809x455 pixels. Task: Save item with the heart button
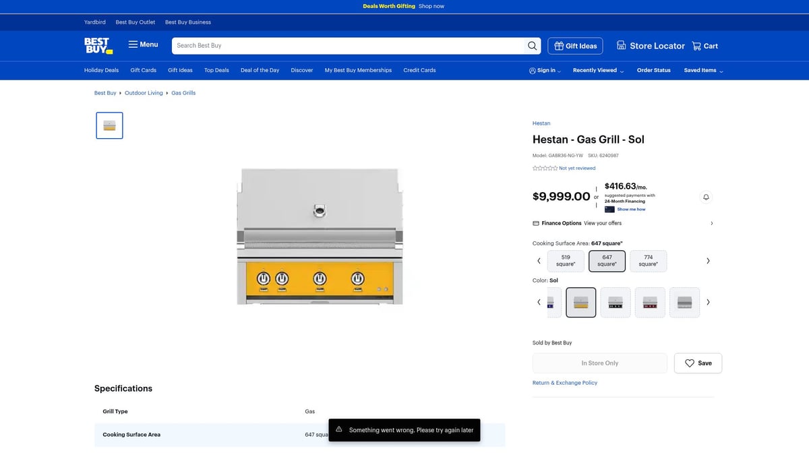click(x=698, y=363)
